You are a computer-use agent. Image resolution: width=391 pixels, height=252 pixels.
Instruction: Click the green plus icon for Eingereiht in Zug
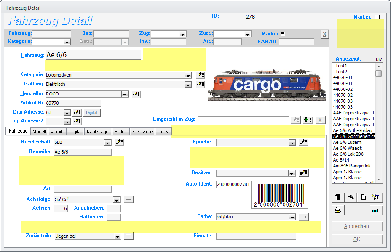308,120
